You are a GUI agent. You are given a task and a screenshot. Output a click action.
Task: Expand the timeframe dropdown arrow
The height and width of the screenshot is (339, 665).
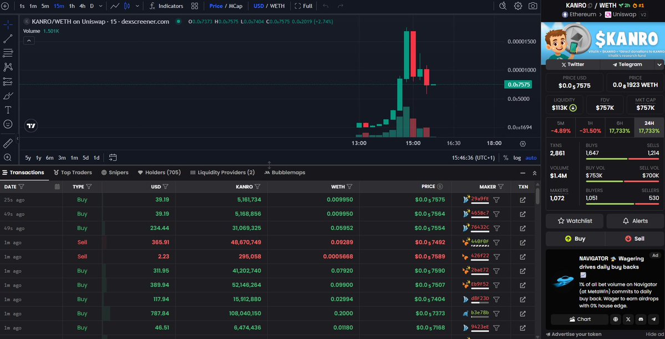click(x=101, y=6)
